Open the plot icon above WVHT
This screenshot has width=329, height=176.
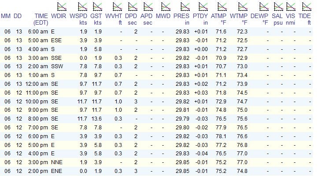click(117, 7)
